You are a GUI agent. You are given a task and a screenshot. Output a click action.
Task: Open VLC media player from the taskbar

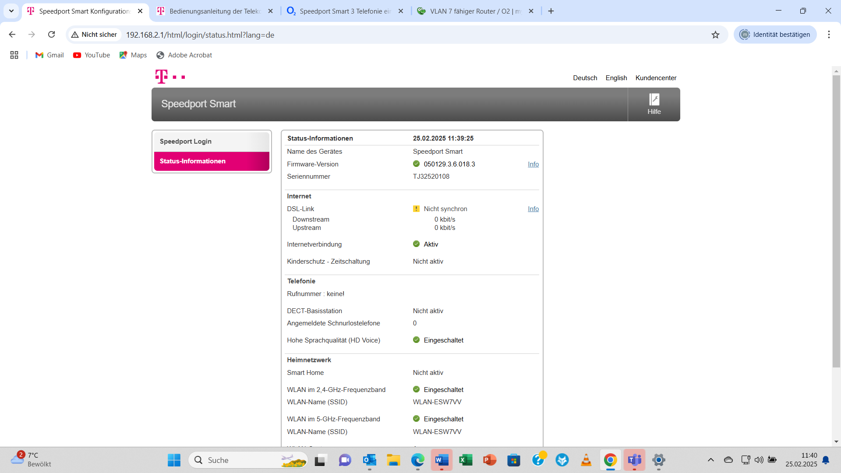[x=586, y=460]
